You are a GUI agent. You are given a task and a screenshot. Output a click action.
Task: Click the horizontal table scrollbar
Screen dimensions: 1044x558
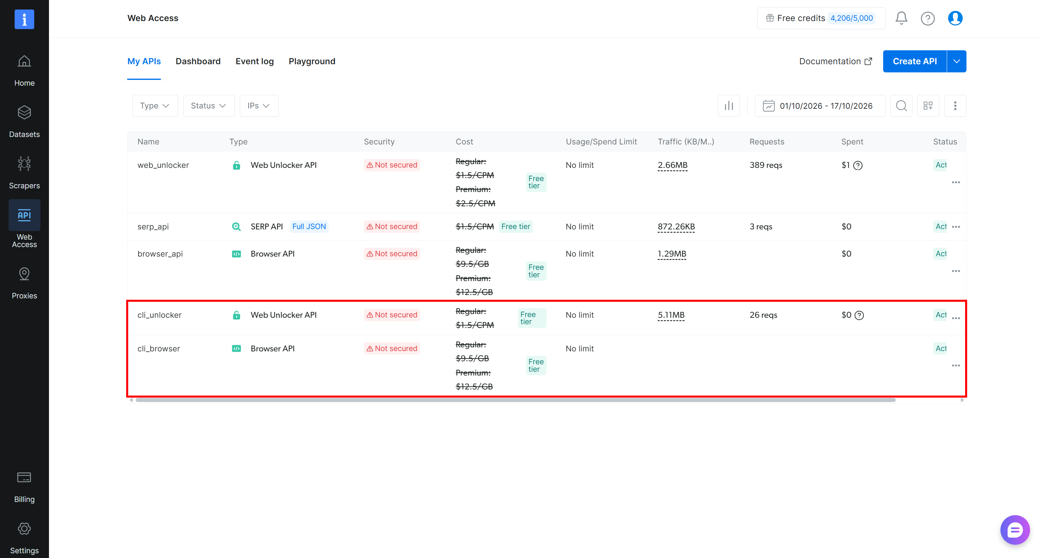tap(515, 400)
